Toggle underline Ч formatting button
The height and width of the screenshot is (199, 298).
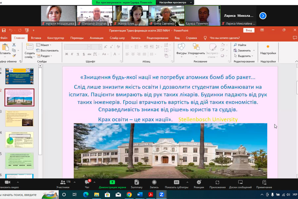[78, 54]
